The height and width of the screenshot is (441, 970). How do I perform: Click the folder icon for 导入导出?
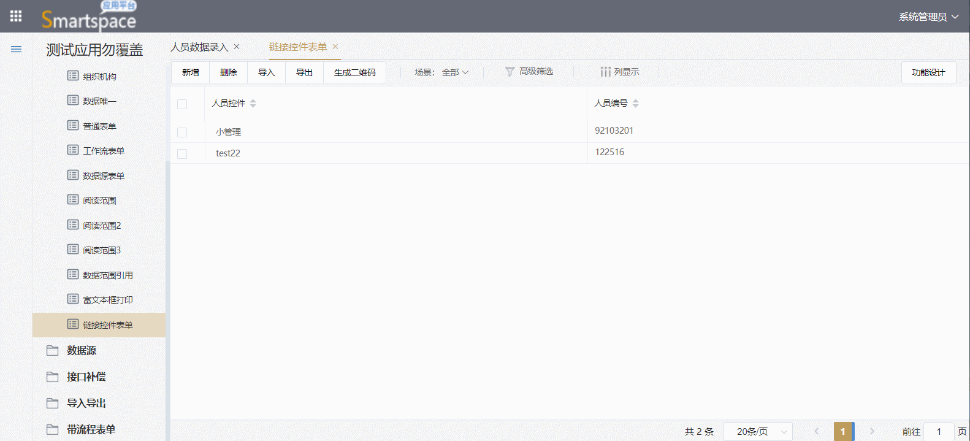(x=53, y=403)
